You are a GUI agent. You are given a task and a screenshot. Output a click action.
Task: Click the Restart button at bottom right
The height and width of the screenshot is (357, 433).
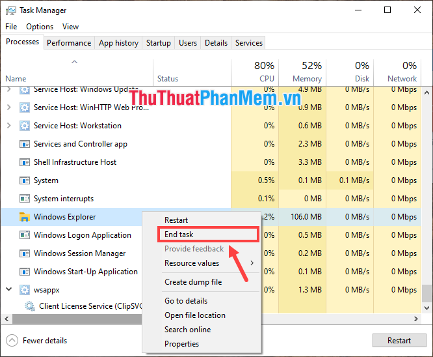[399, 341]
